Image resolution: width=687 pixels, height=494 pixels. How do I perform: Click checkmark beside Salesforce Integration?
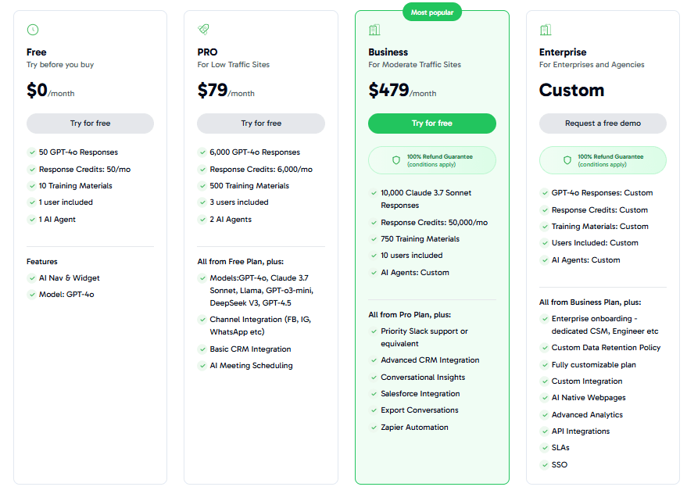coord(373,394)
